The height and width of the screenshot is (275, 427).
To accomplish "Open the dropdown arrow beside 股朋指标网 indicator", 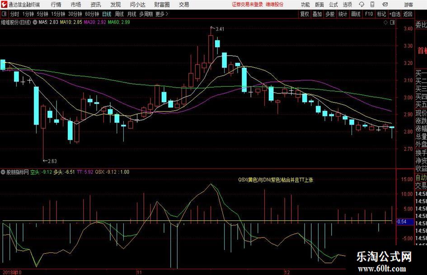I will [3, 172].
